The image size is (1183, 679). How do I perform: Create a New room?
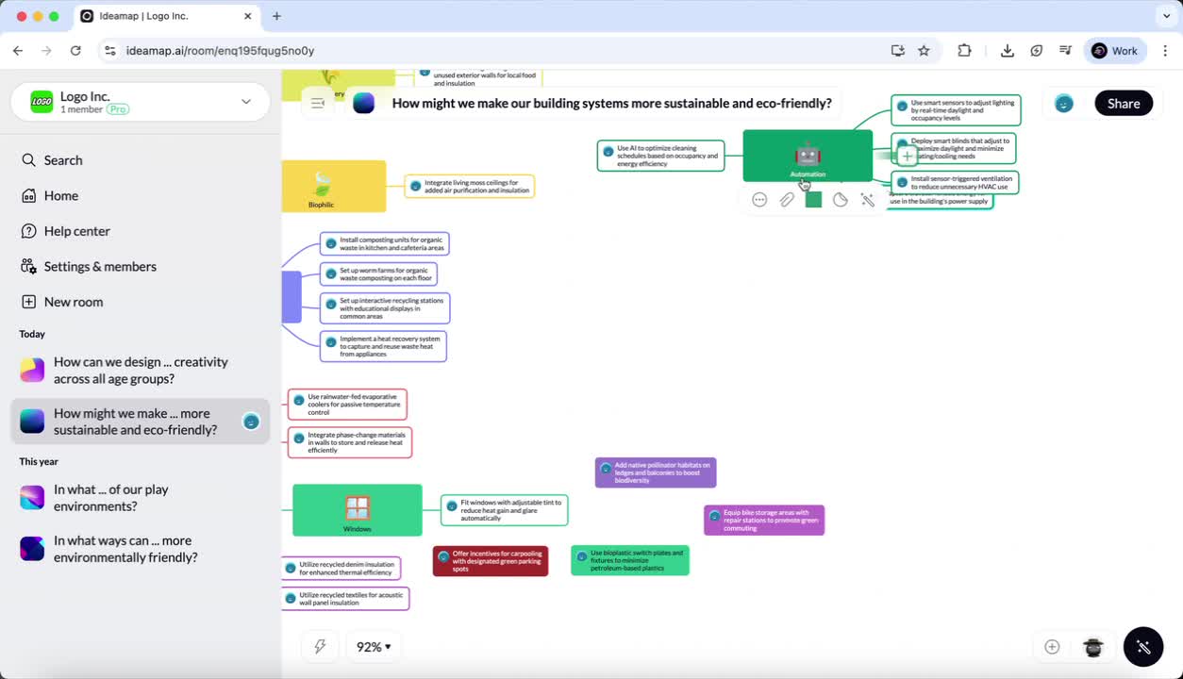click(x=74, y=301)
